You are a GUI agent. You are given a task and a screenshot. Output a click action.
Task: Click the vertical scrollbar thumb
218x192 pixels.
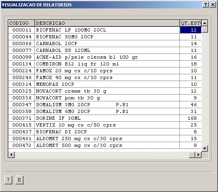click(204, 30)
